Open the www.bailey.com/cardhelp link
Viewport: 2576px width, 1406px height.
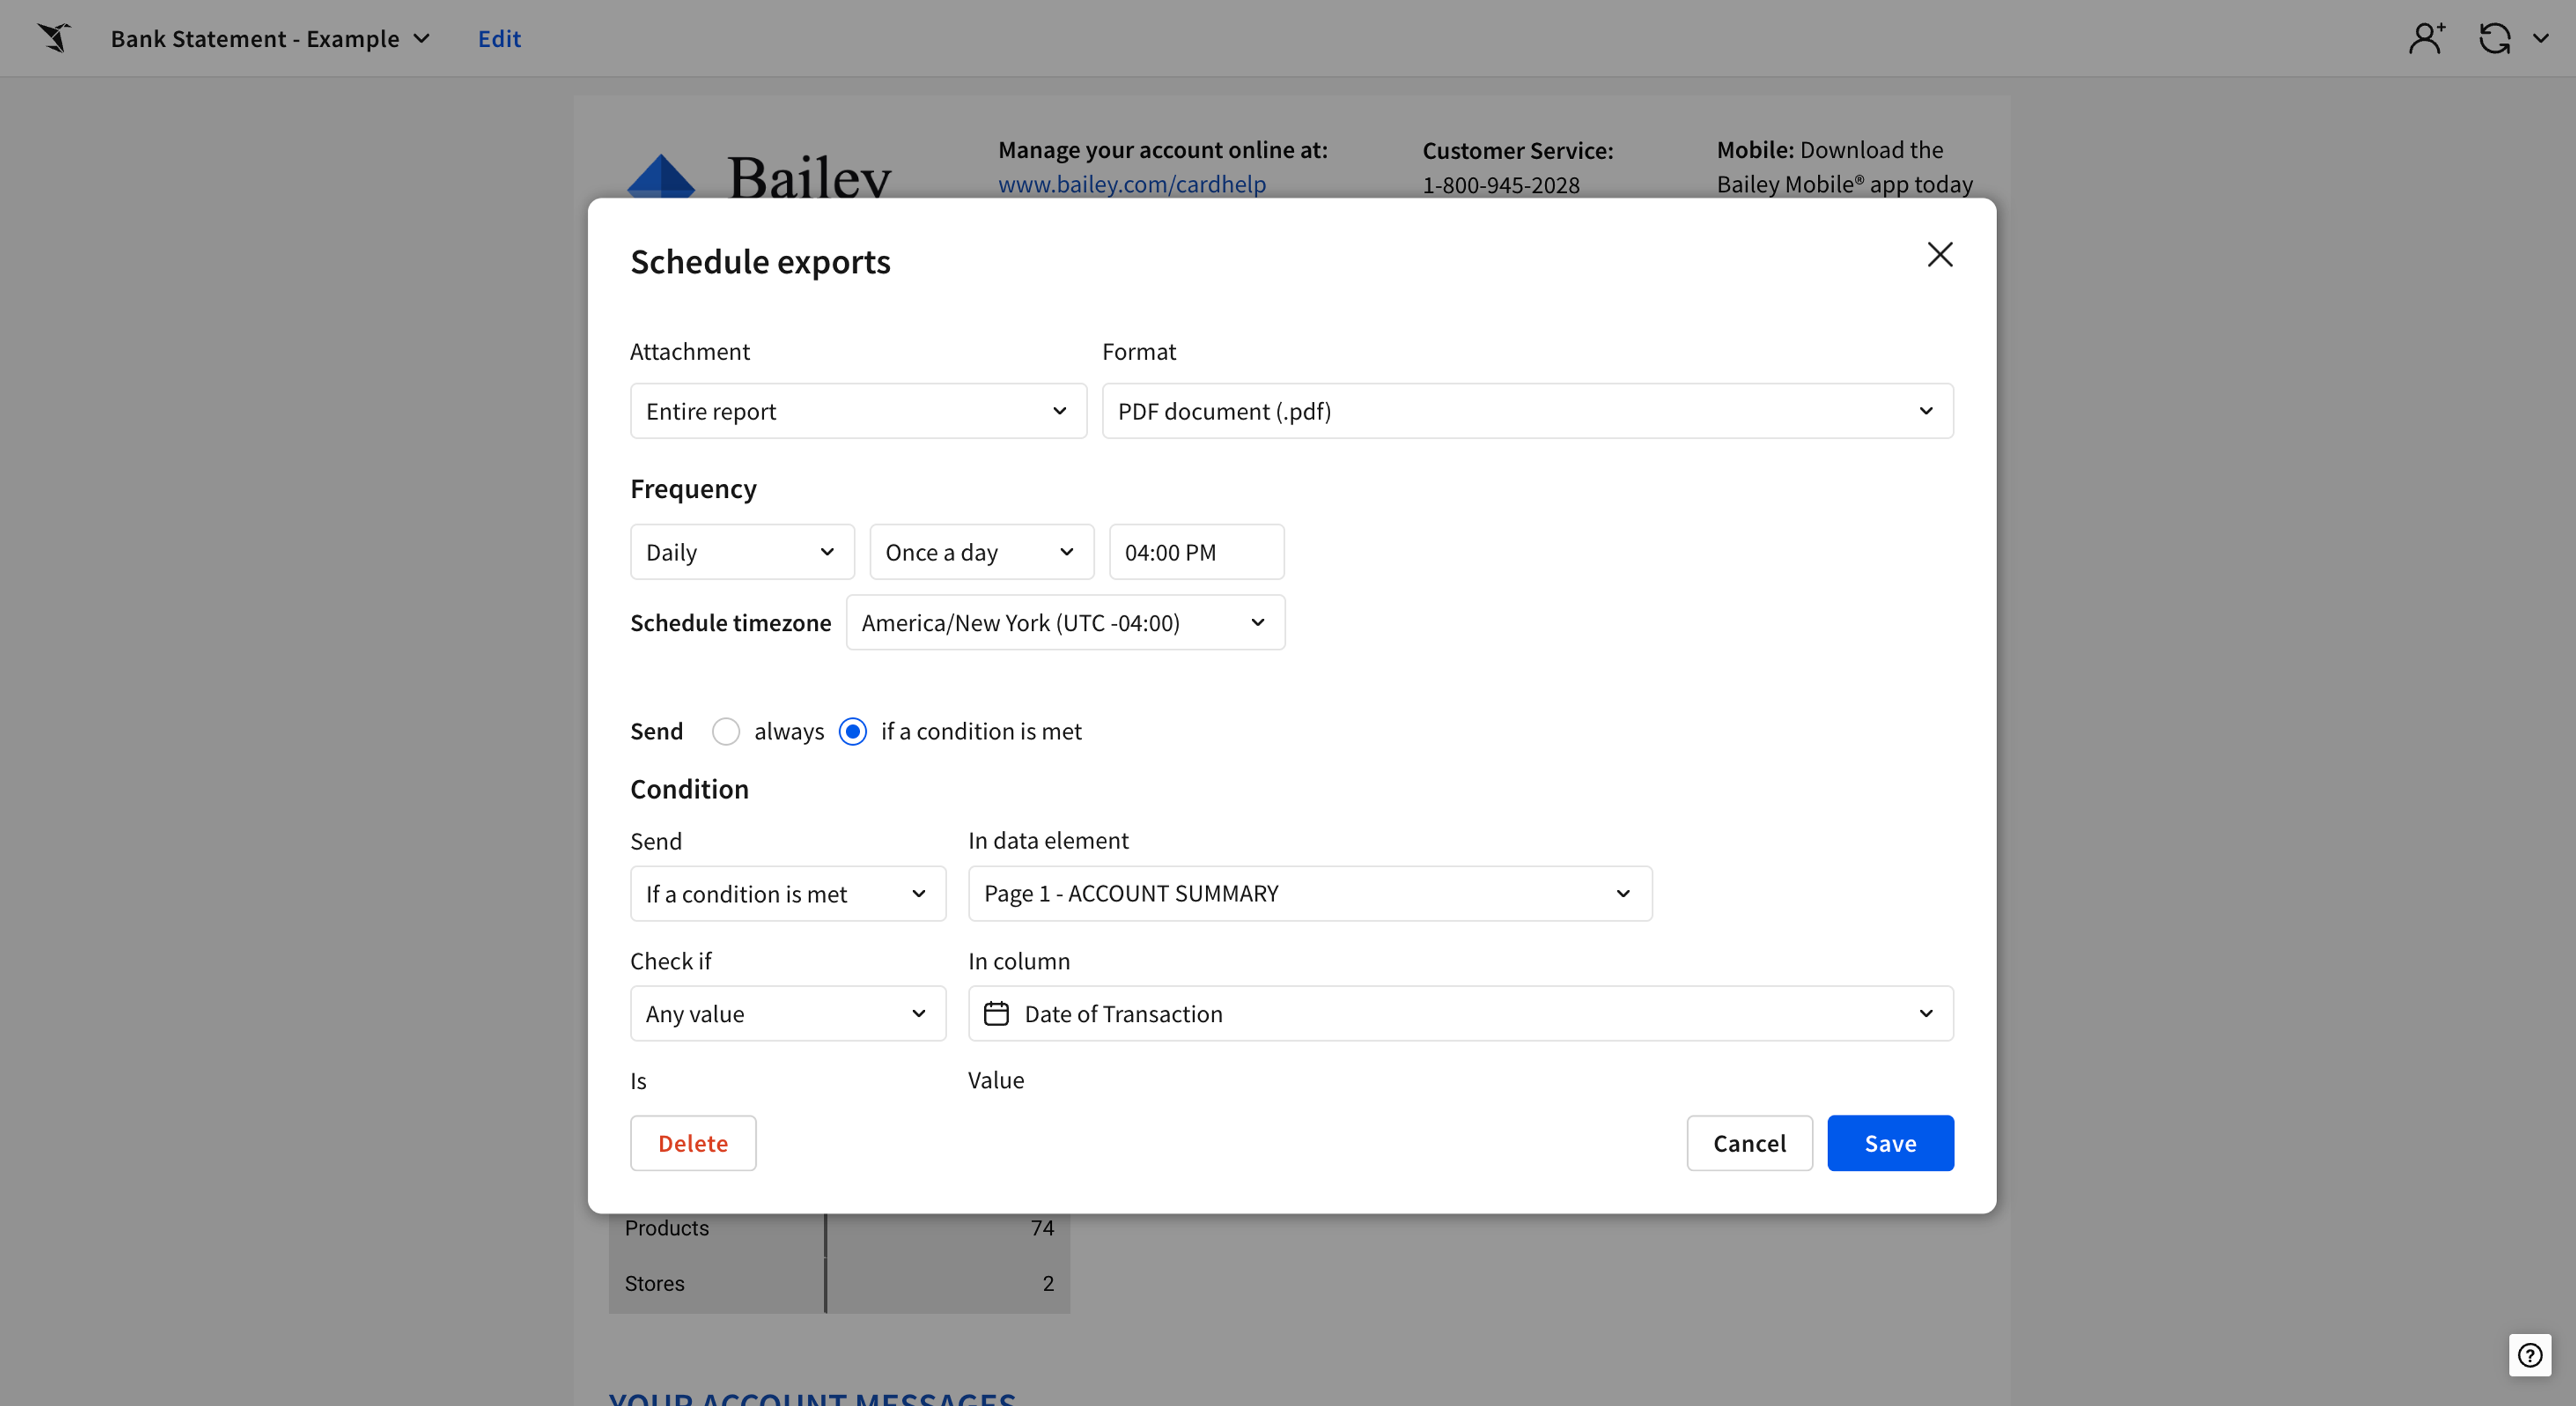pos(1132,184)
